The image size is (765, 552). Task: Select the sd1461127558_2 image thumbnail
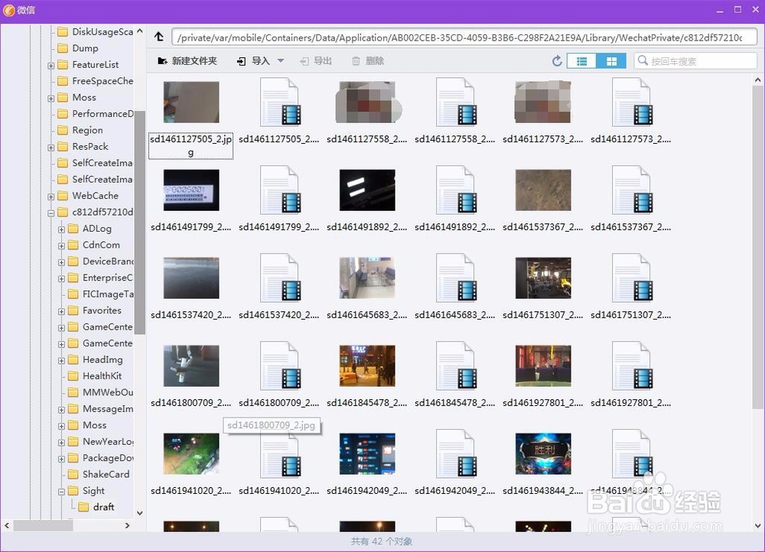point(367,102)
